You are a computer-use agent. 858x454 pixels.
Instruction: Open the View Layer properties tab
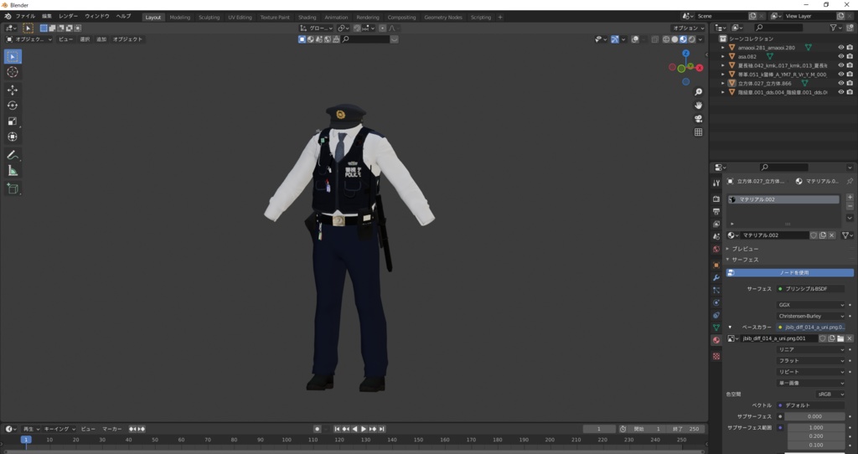[x=716, y=224]
